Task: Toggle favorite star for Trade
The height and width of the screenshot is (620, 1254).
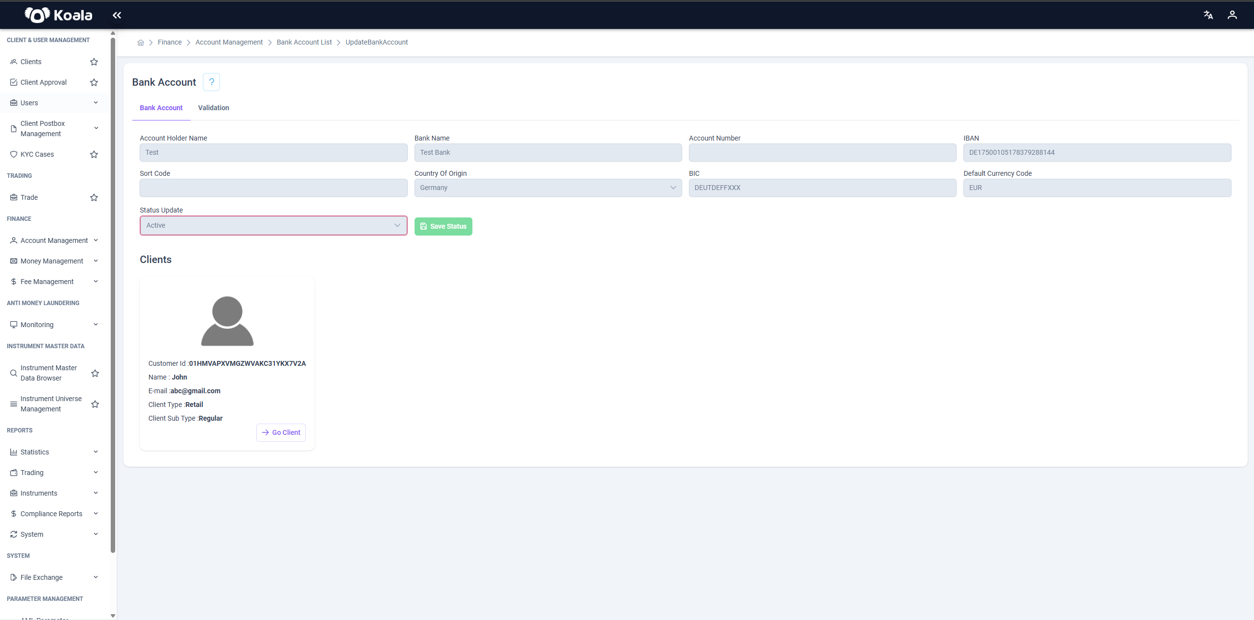Action: (x=94, y=197)
